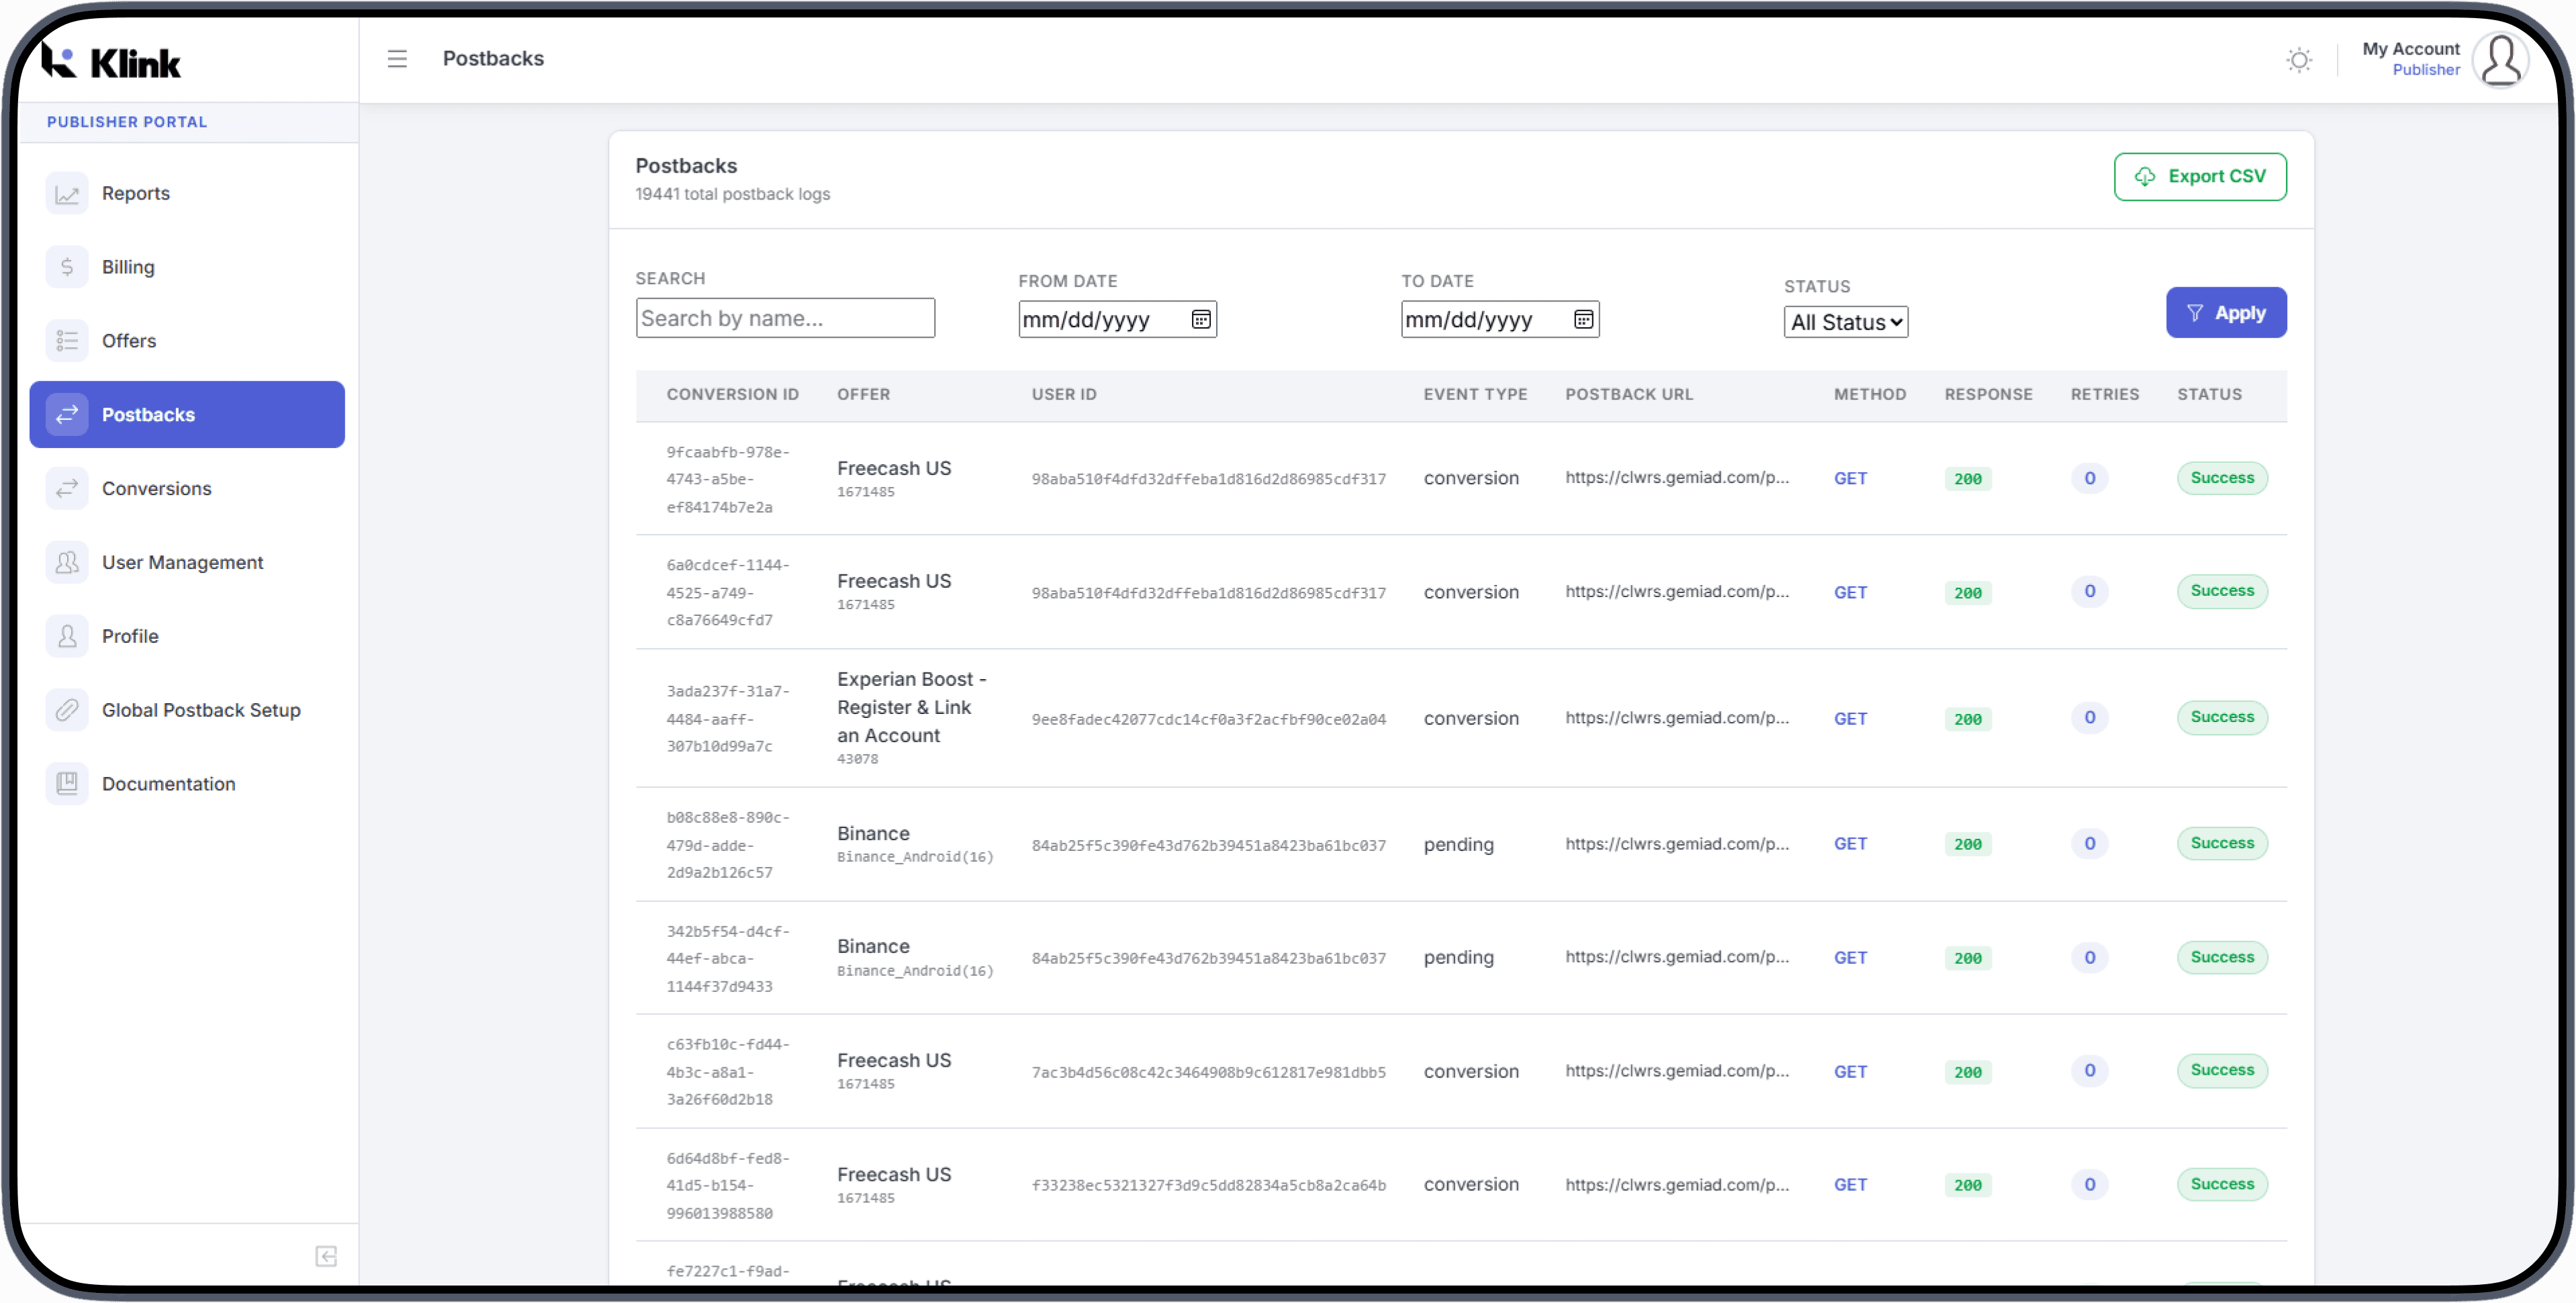Open the user avatar account menu
This screenshot has width=2576, height=1303.
[2500, 60]
